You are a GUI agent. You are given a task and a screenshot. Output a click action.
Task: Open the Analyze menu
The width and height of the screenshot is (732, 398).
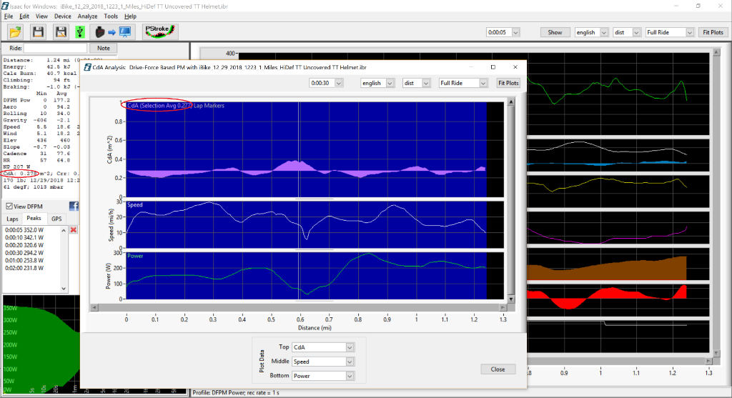pos(87,16)
